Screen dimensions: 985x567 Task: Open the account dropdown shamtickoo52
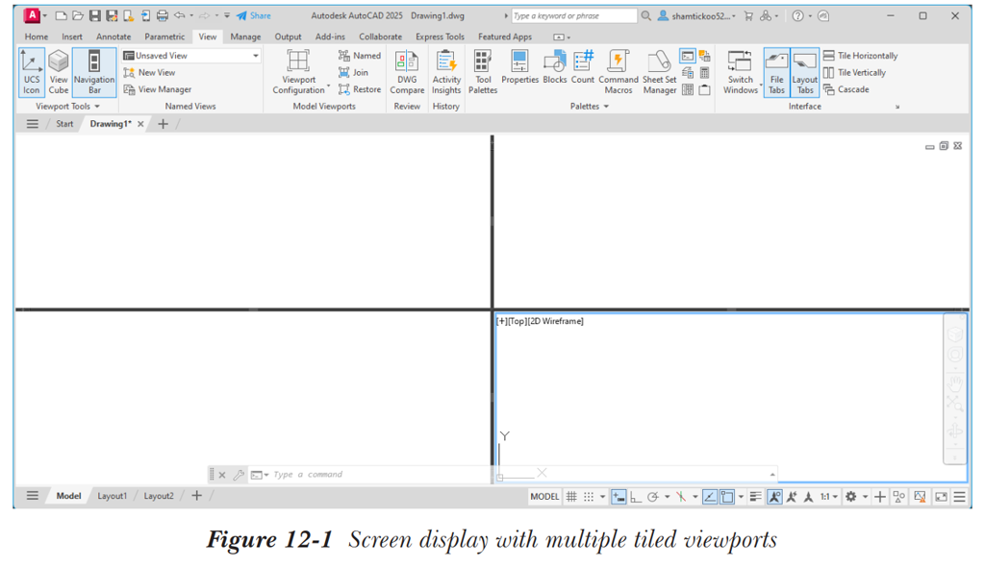coord(696,15)
